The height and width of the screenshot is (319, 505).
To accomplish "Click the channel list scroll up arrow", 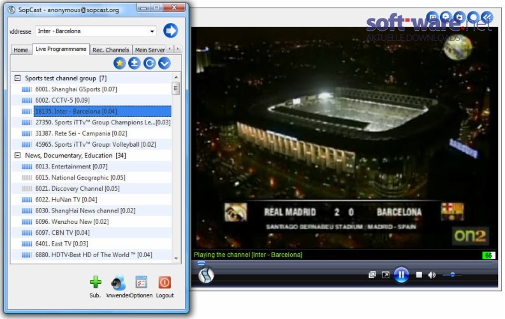I will point(176,77).
